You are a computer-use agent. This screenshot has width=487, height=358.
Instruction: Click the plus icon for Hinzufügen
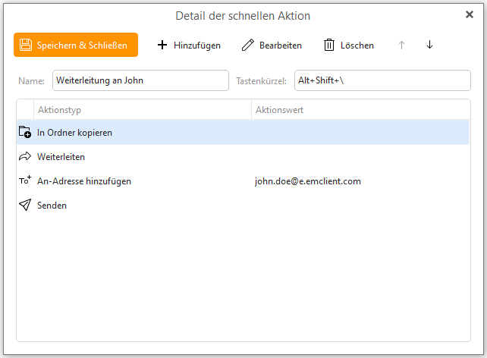tap(162, 45)
